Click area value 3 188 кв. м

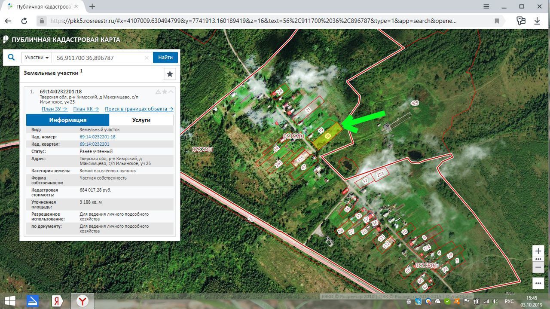[91, 202]
